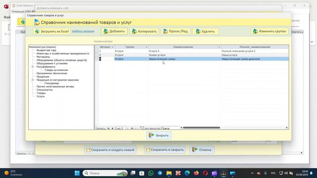Click the Excel icon on Загрузить из Excel

(37, 31)
